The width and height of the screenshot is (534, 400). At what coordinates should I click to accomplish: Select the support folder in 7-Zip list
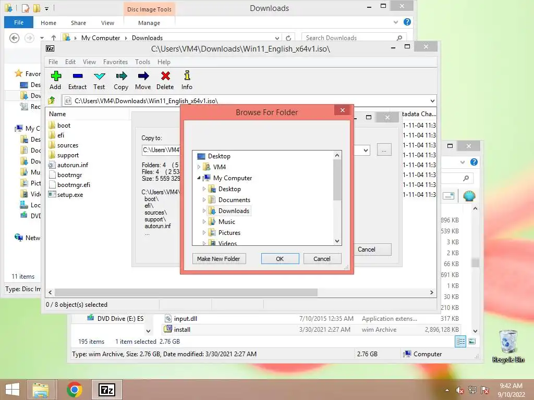click(68, 155)
